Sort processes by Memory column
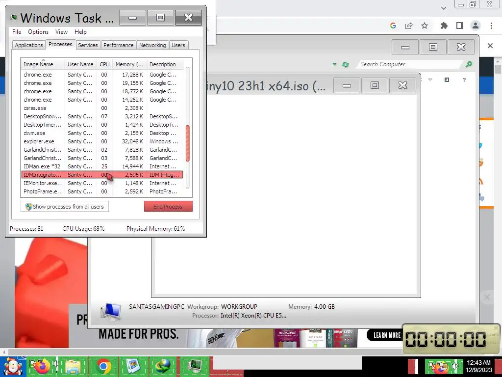The image size is (502, 377). 129,64
